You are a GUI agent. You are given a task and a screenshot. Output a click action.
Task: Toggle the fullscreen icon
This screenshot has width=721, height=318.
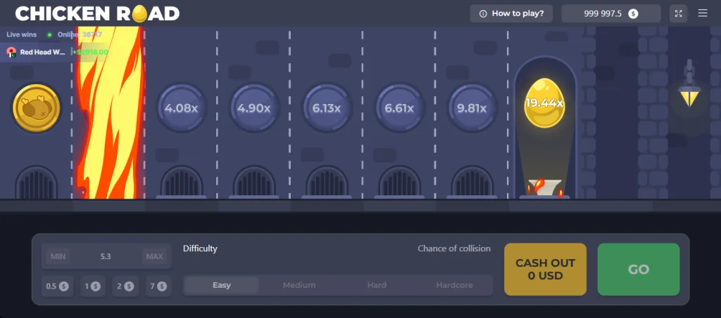[678, 13]
